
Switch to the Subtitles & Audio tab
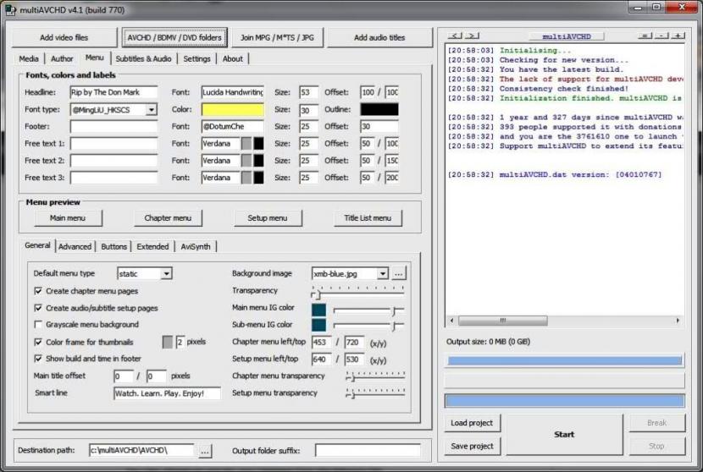143,59
